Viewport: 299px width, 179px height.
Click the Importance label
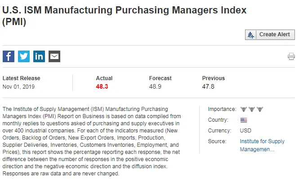[x=222, y=109]
